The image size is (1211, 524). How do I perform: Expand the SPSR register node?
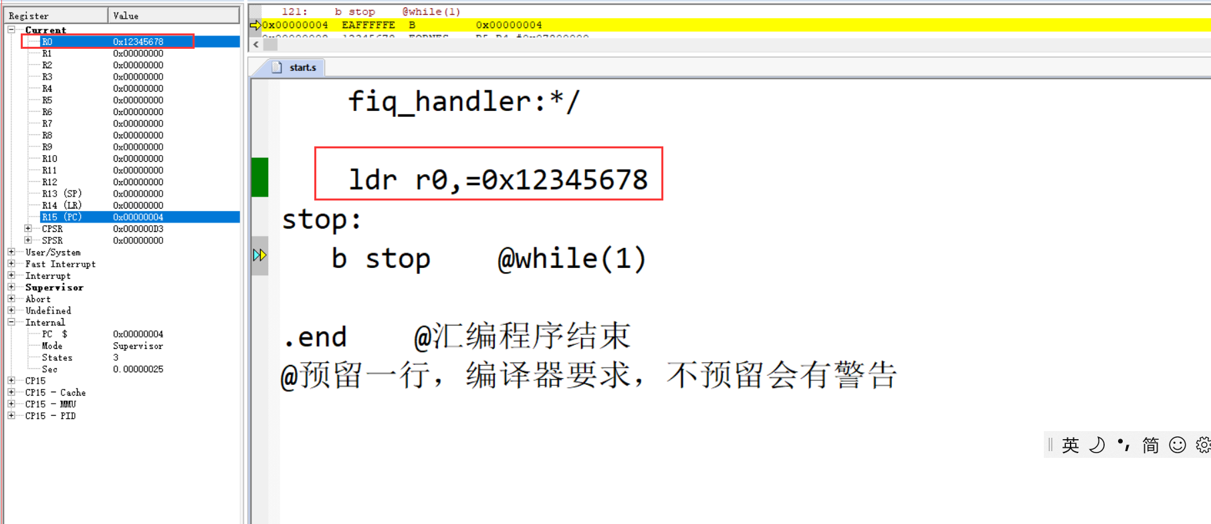point(28,240)
